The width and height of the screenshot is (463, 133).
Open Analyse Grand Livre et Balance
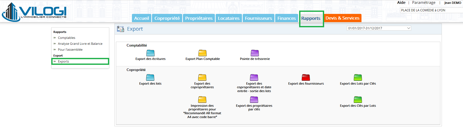pos(80,44)
